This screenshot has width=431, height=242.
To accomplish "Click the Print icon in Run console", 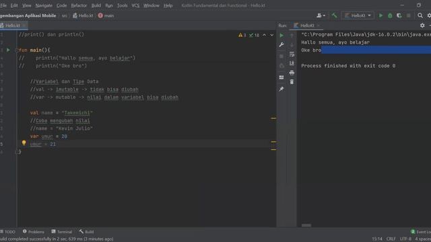I will pos(292,73).
